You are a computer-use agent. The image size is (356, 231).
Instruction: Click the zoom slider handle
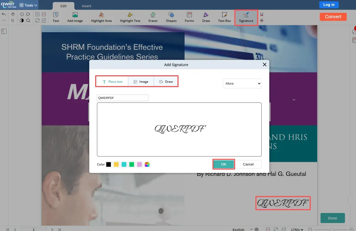(332, 229)
